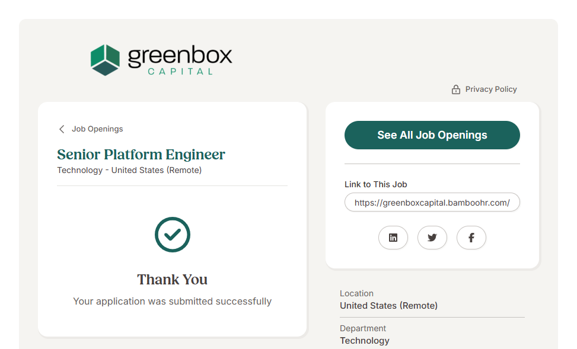Select the job URL input field
Image resolution: width=577 pixels, height=349 pixels.
click(x=432, y=203)
